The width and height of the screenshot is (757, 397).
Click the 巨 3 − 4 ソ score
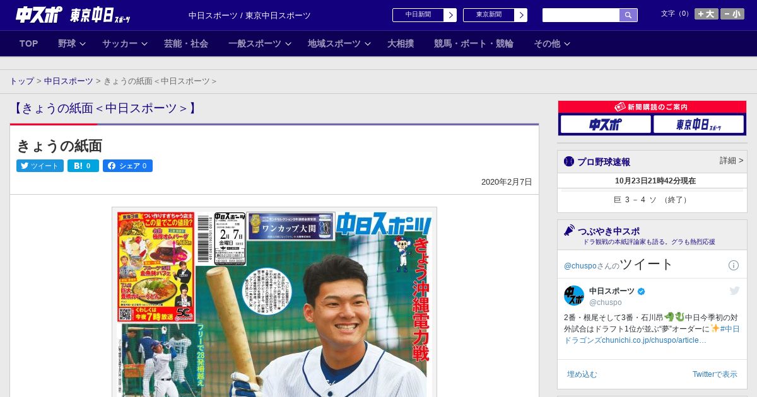(x=652, y=200)
